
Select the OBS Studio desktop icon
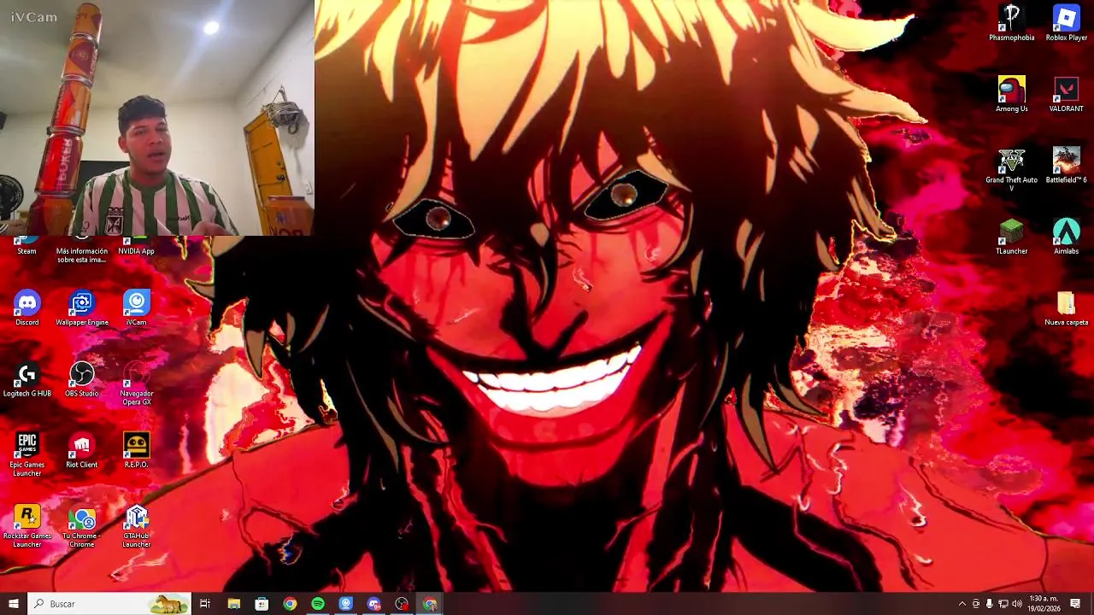coord(82,379)
